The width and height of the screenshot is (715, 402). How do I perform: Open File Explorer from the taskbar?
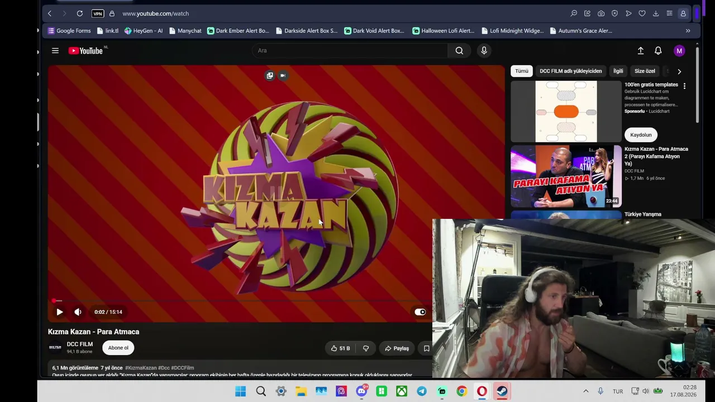tap(301, 391)
